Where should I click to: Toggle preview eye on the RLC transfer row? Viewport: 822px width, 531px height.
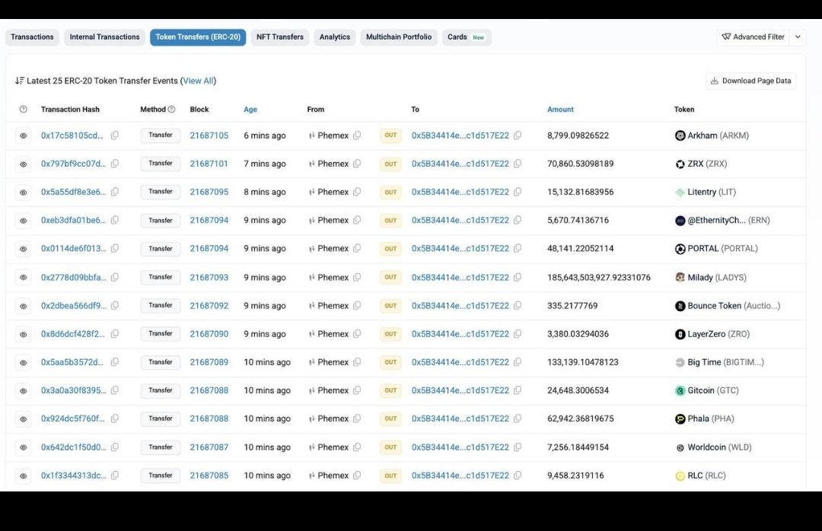pyautogui.click(x=23, y=475)
